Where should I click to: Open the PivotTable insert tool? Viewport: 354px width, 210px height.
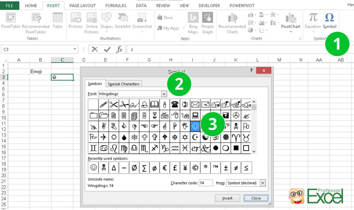10,21
